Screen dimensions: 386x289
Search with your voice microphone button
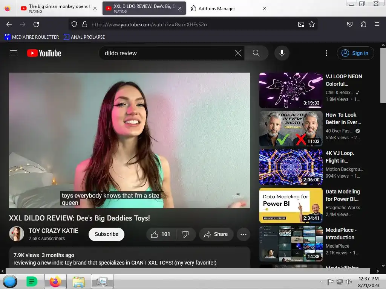coord(282,53)
